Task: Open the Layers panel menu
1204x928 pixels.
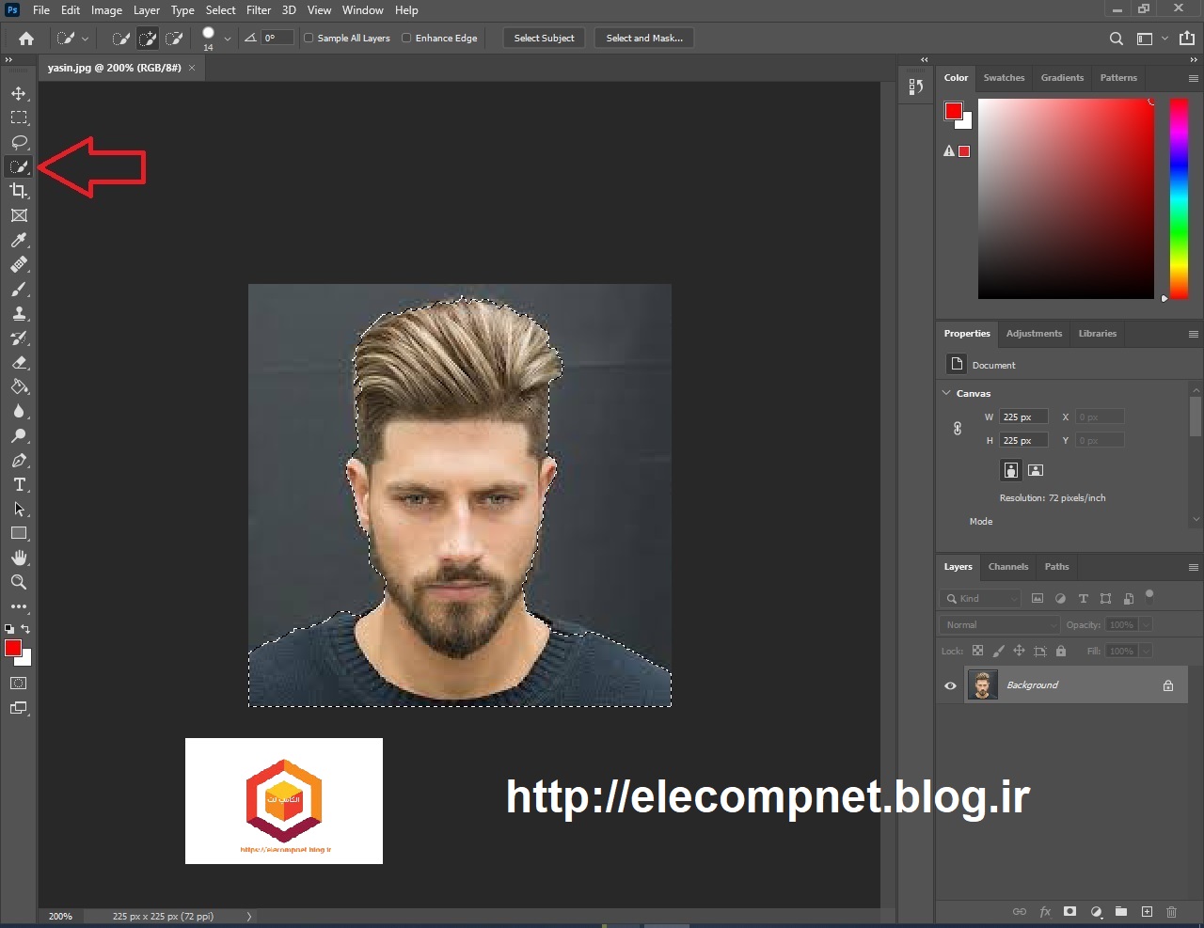Action: [1193, 567]
